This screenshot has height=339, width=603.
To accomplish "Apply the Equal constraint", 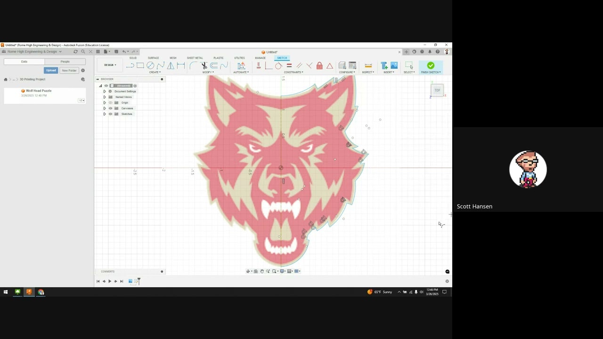I will pos(289,66).
